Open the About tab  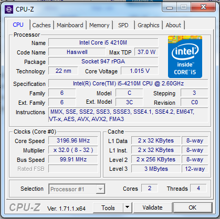[x=173, y=25]
